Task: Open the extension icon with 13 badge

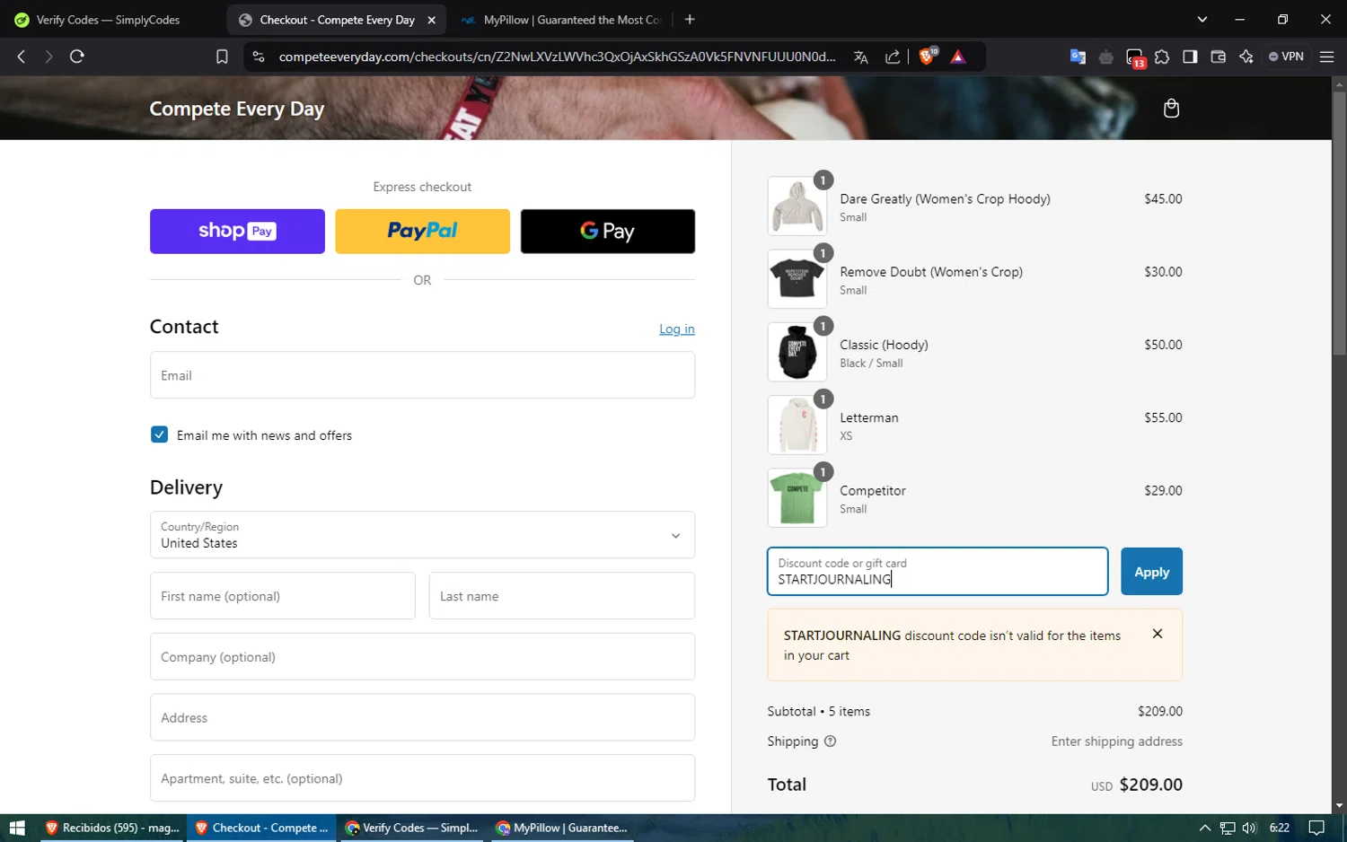Action: point(1135,58)
